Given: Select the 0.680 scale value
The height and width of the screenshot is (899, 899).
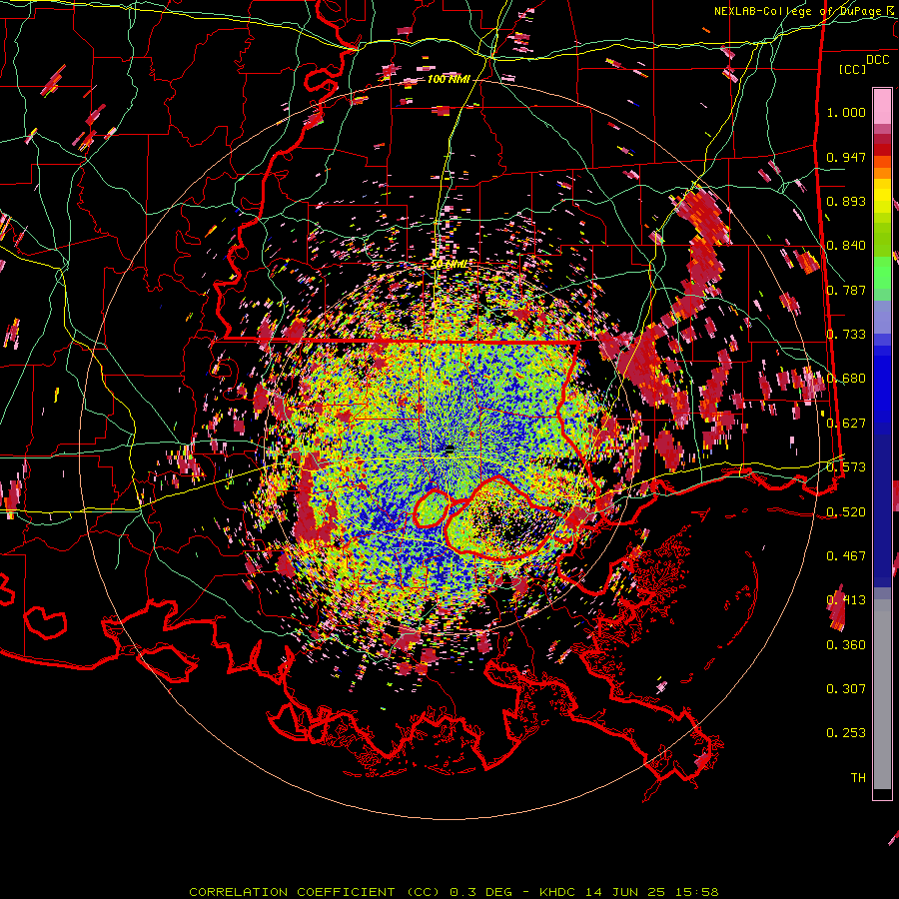Looking at the screenshot, I should [x=846, y=379].
